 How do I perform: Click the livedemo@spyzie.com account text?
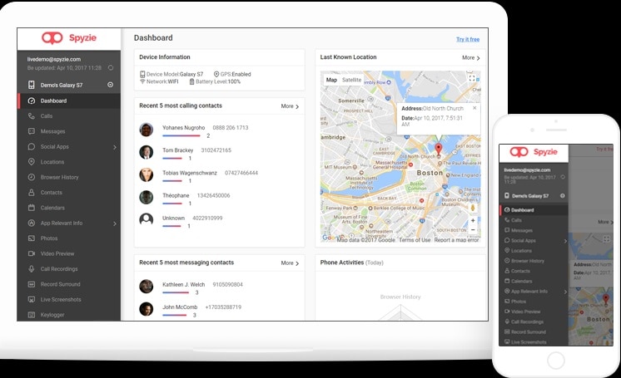point(54,59)
